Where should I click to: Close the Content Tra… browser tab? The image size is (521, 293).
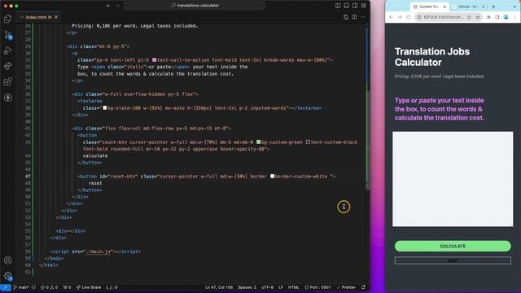click(x=444, y=7)
